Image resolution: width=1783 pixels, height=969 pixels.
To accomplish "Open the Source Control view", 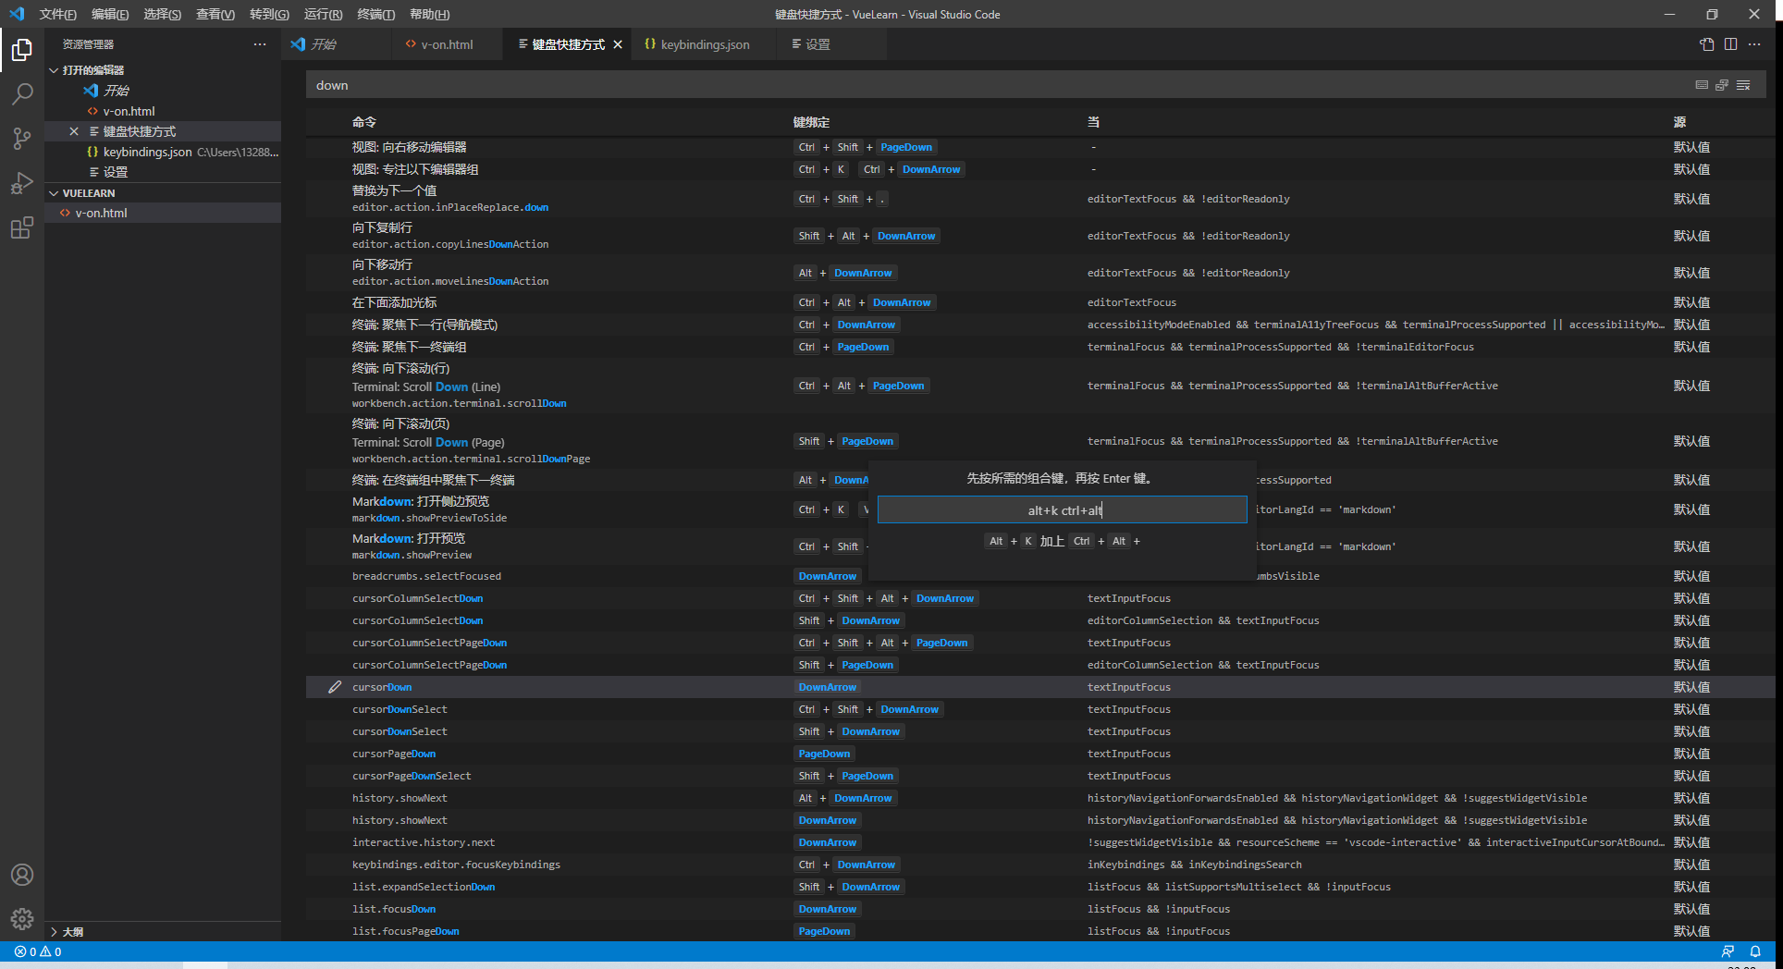I will pyautogui.click(x=22, y=138).
